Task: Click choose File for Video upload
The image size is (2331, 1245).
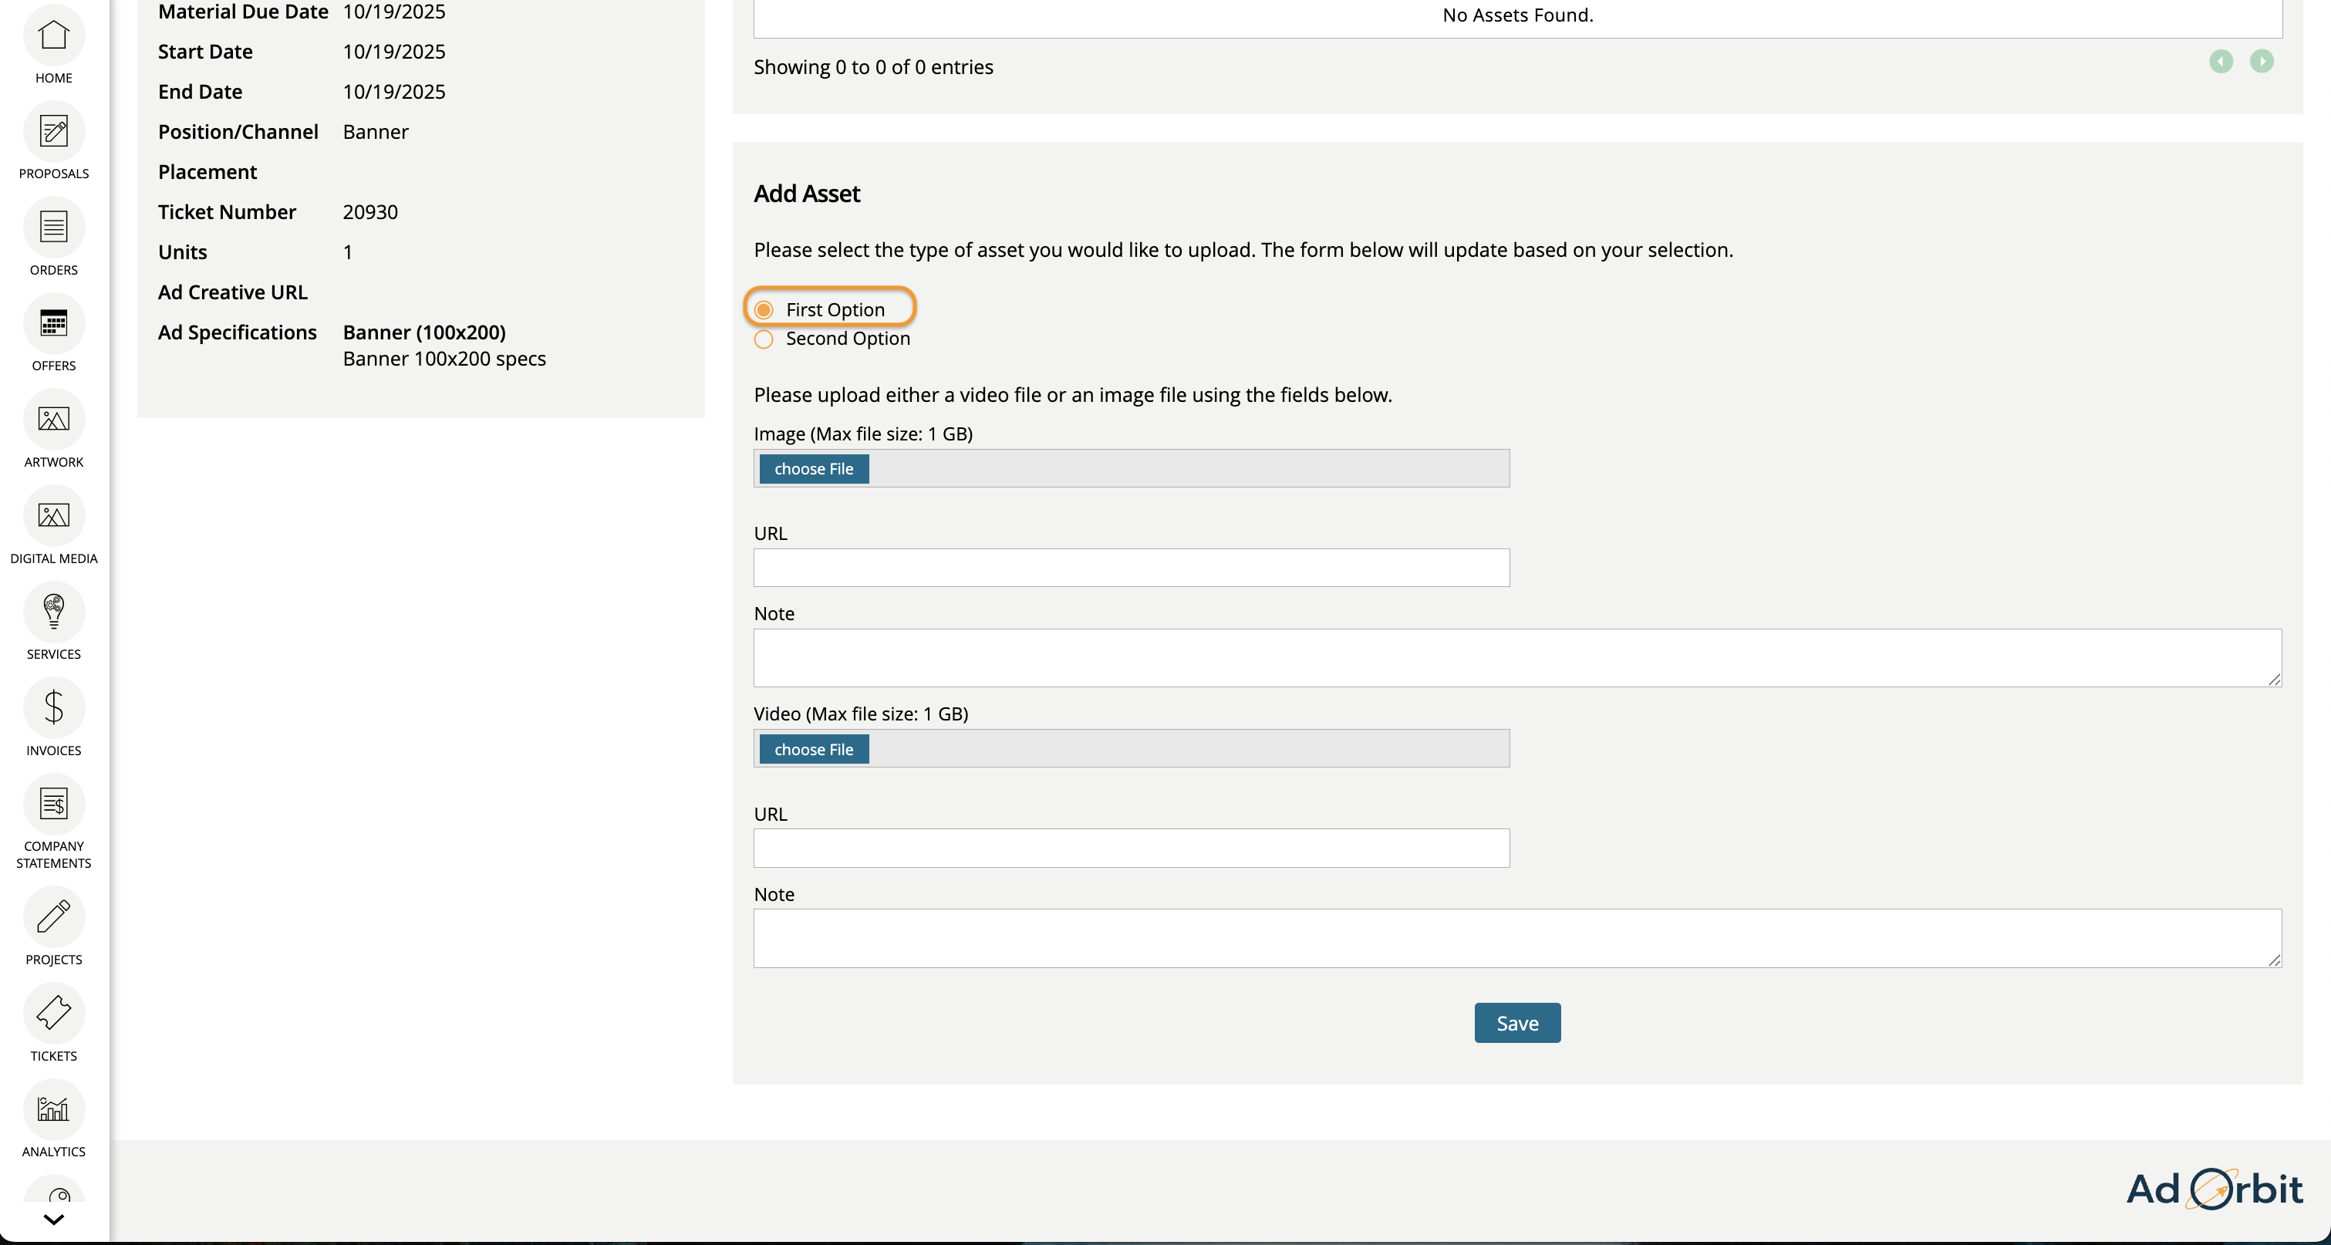Action: 814,749
